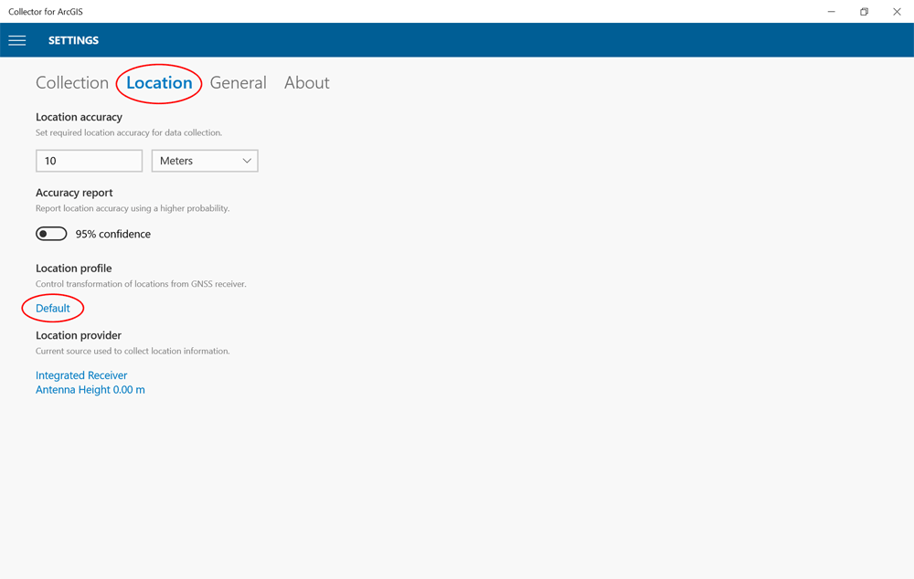
Task: Minimize the Collector for ArcGIS window
Action: (x=831, y=12)
